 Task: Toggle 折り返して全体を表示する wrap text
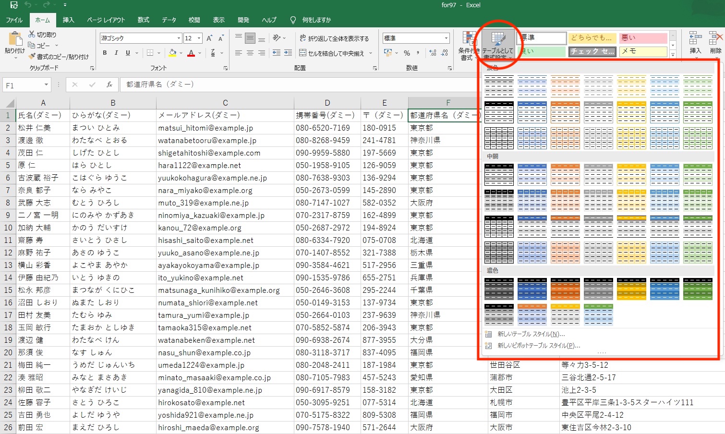click(x=334, y=38)
